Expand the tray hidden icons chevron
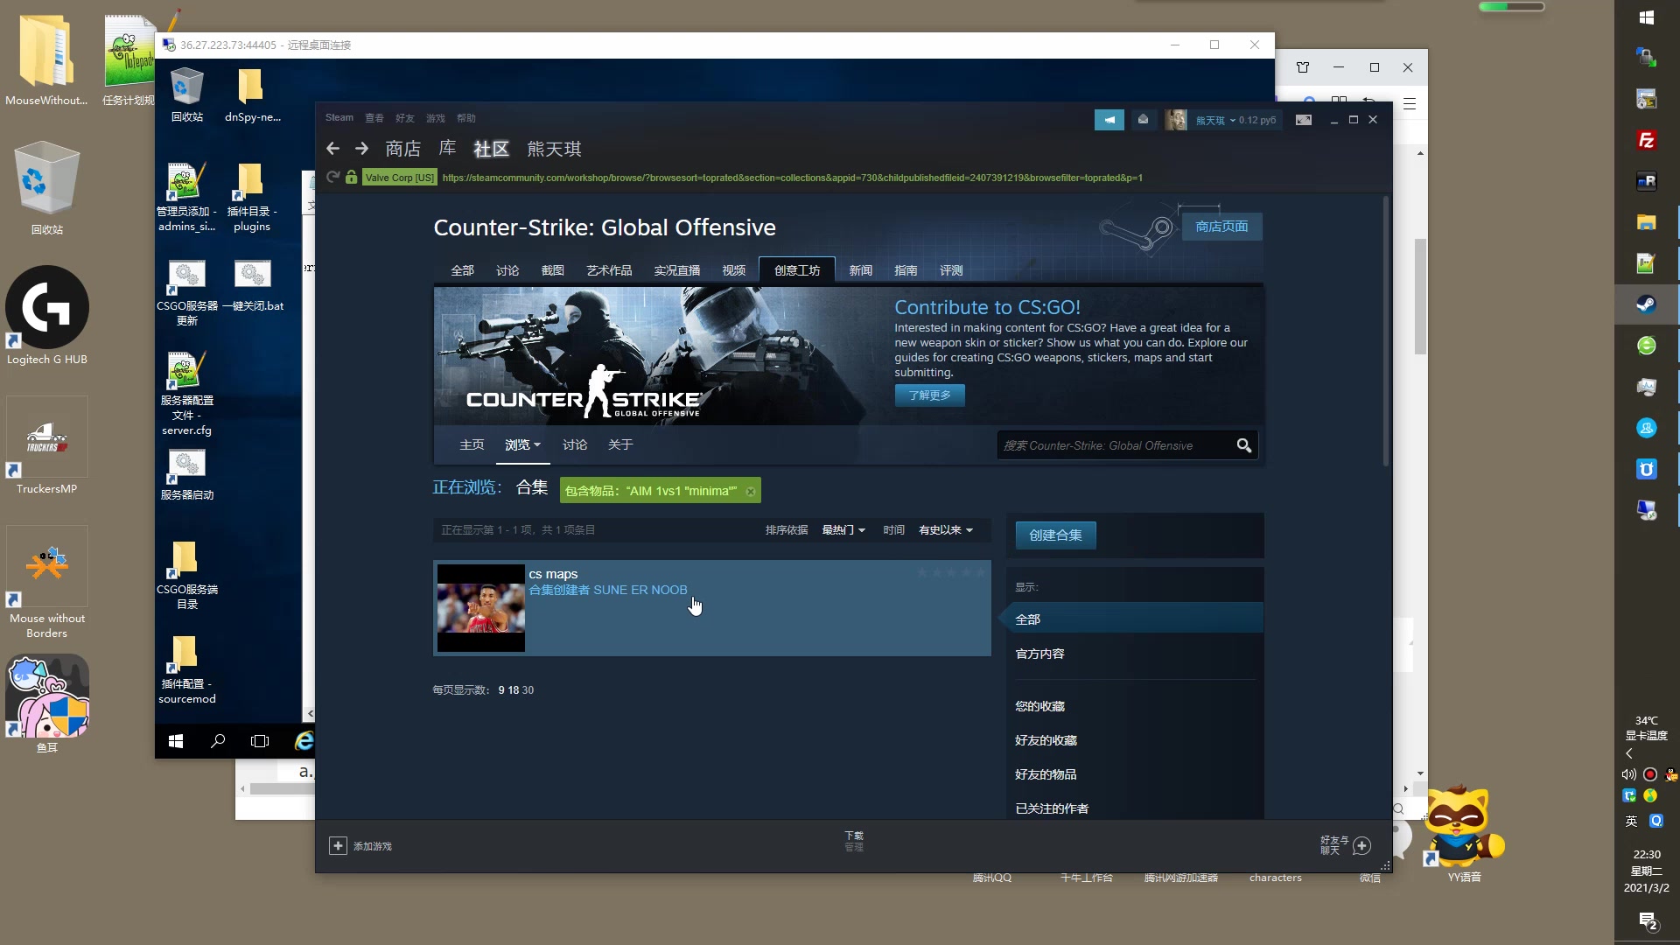The height and width of the screenshot is (945, 1680). click(x=1628, y=753)
